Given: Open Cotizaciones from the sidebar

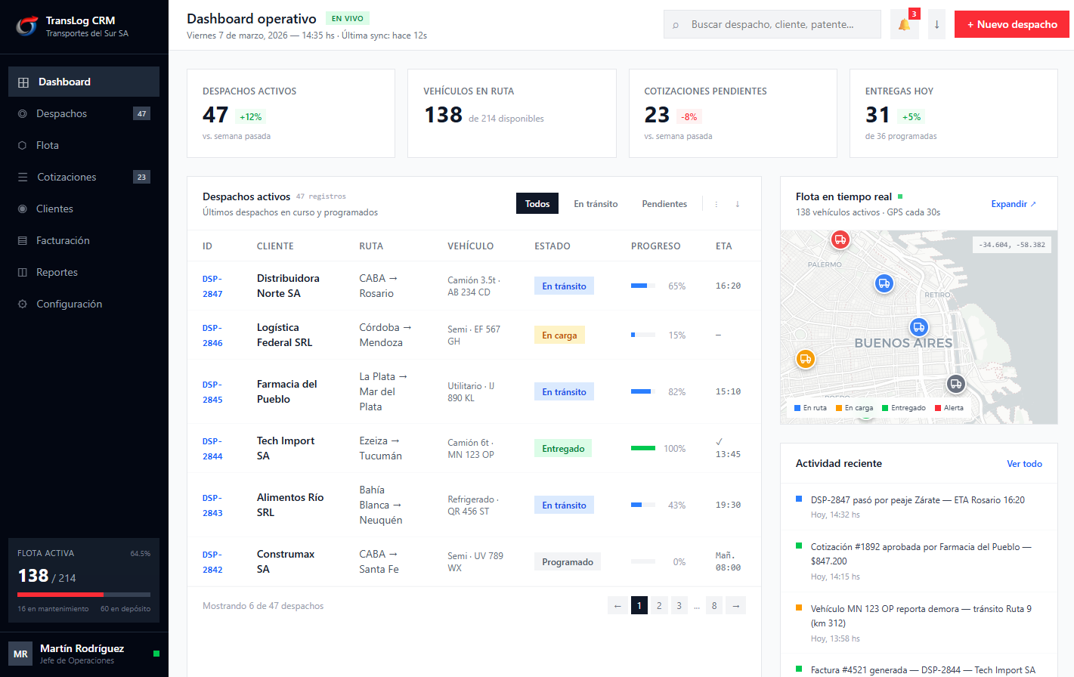Looking at the screenshot, I should click(24, 177).
